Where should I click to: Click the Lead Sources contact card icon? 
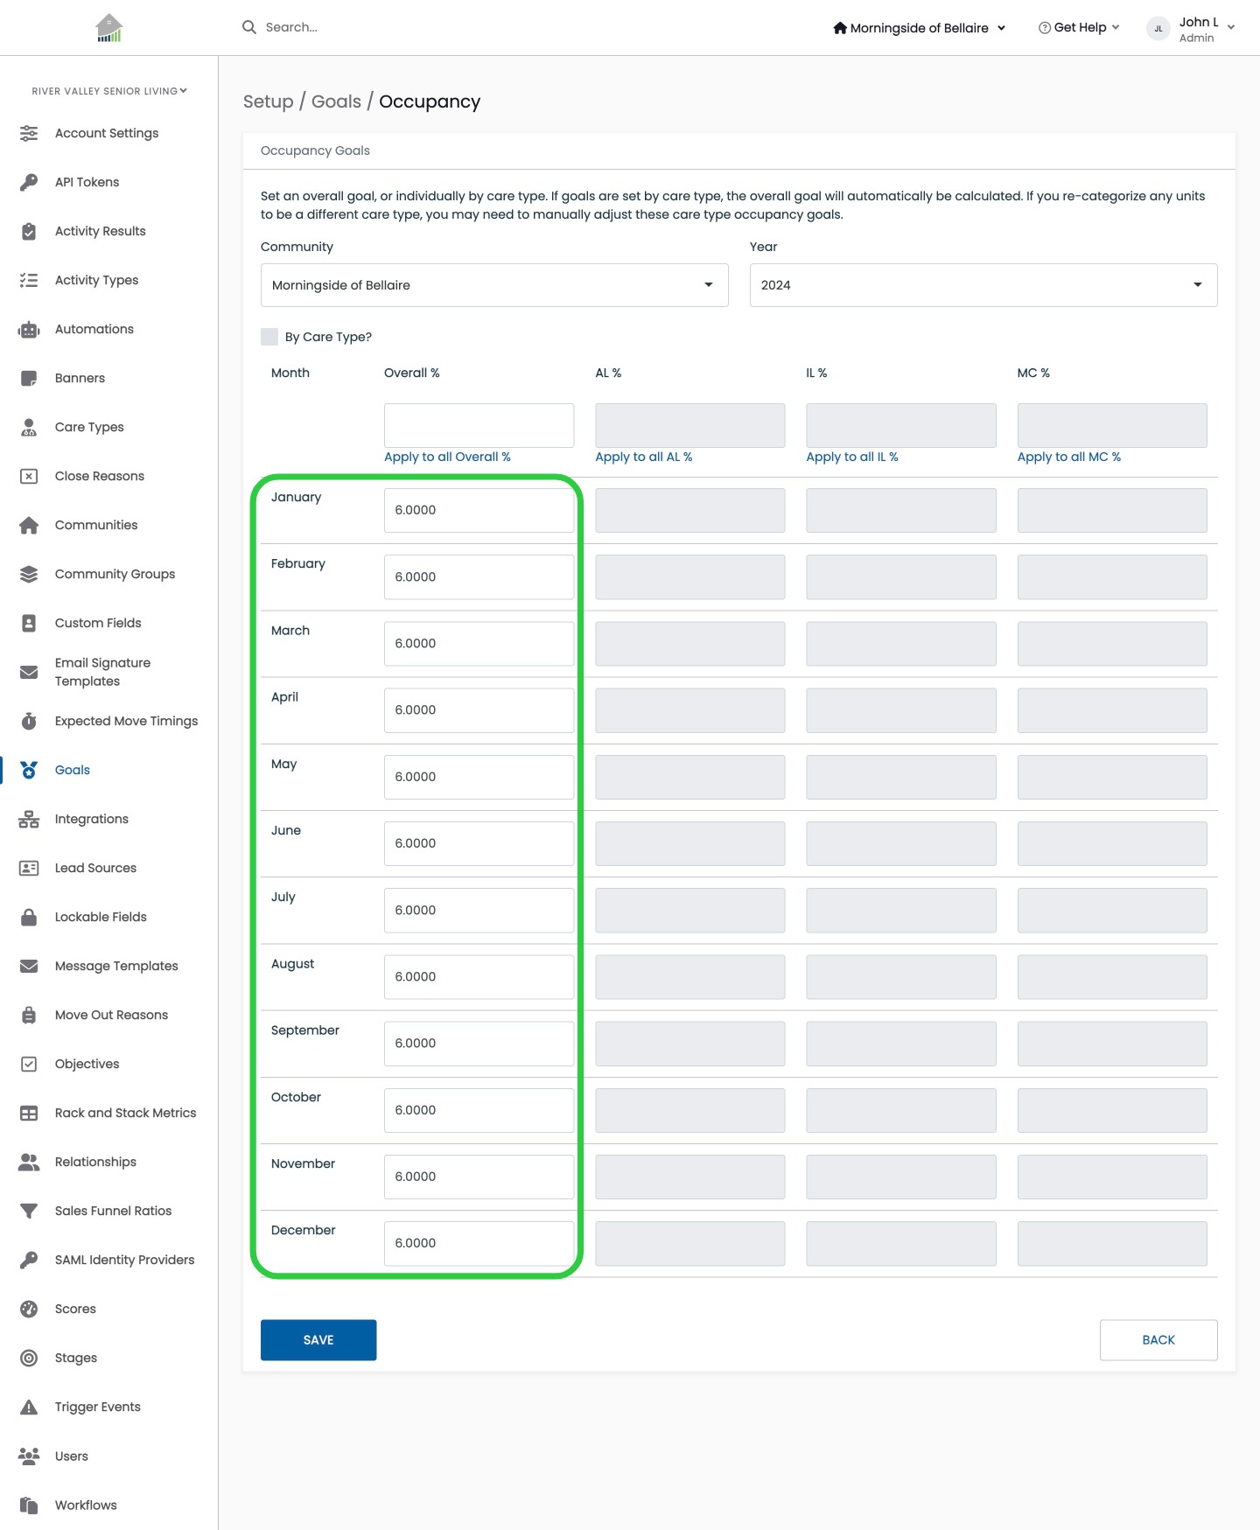tap(29, 868)
